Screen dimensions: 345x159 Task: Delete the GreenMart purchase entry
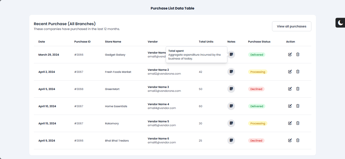pos(298,89)
